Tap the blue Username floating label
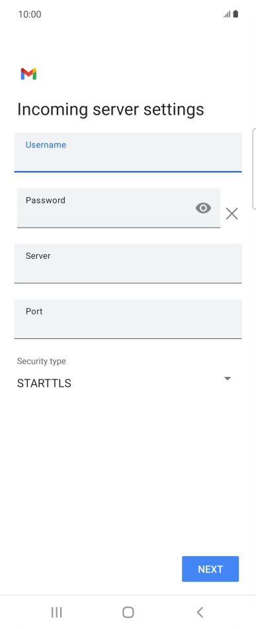This screenshot has height=629, width=256. coord(46,145)
